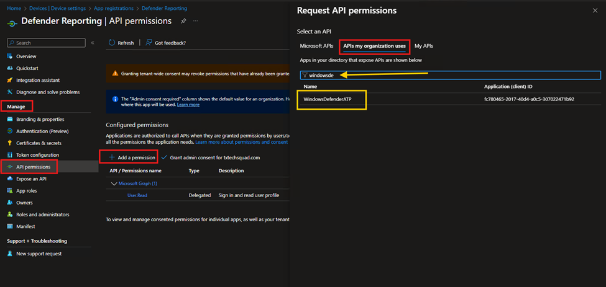606x287 pixels.
Task: Grant admin consent for txtechsquad.com
Action: pyautogui.click(x=210, y=157)
